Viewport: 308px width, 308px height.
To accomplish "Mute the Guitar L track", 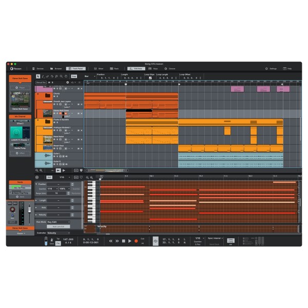I will coord(54,157).
